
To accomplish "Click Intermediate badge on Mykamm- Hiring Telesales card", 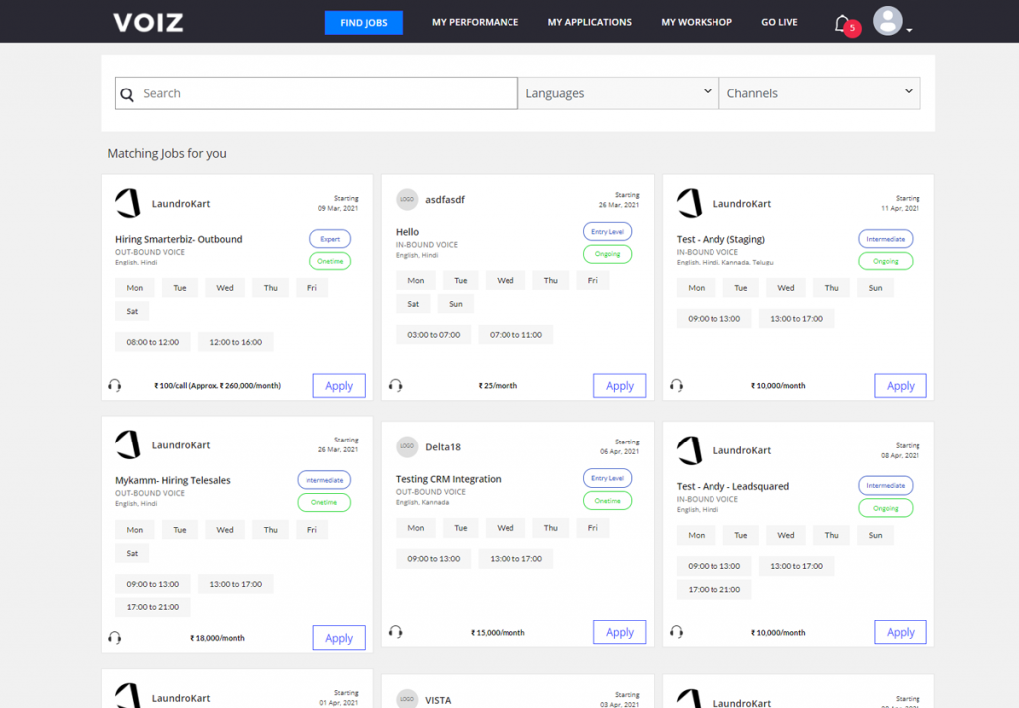I will (x=323, y=480).
